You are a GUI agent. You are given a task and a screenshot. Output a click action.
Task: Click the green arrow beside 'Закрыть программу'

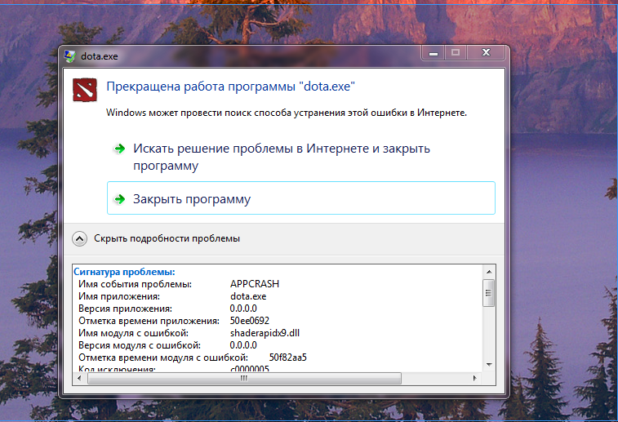(x=119, y=199)
